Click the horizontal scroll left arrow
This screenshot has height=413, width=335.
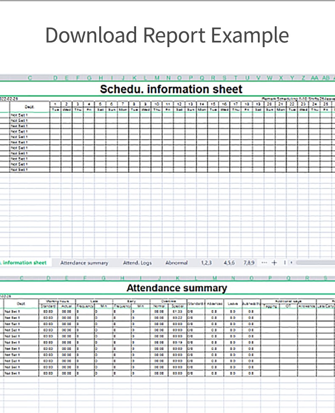[291, 263]
